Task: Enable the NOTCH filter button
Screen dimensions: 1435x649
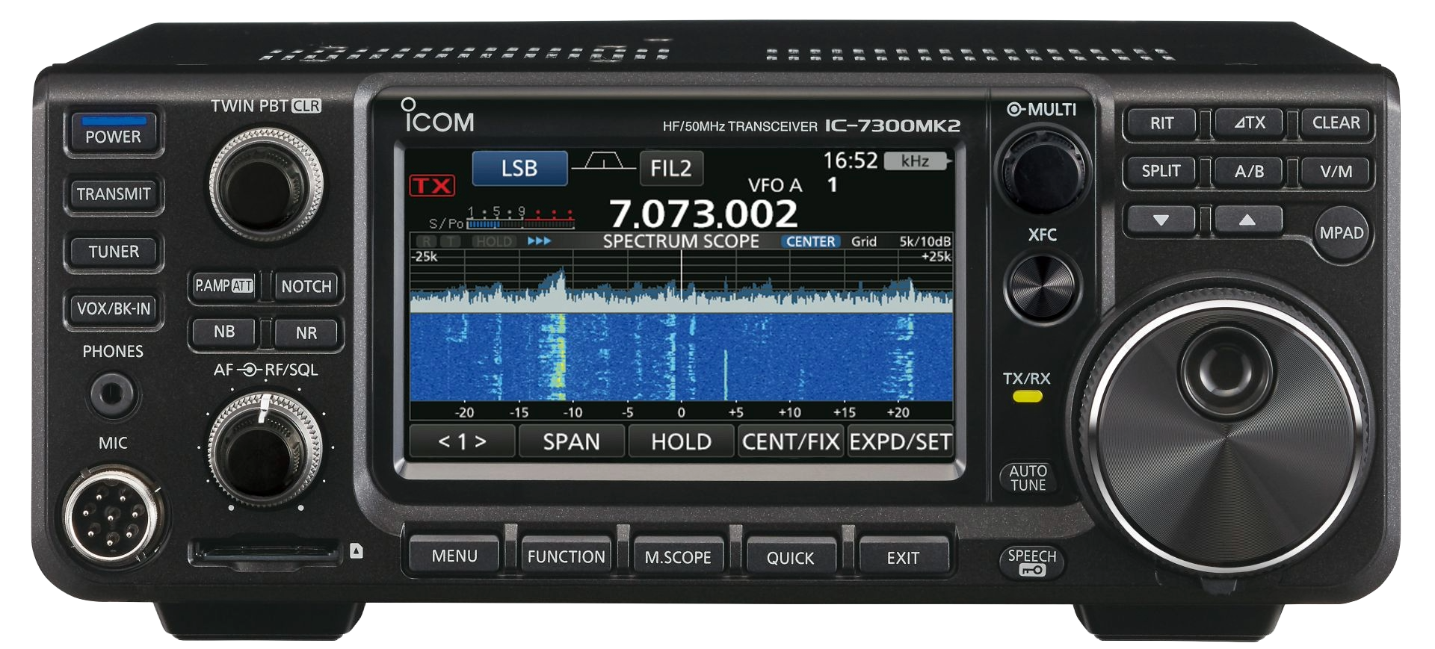Action: (x=306, y=286)
